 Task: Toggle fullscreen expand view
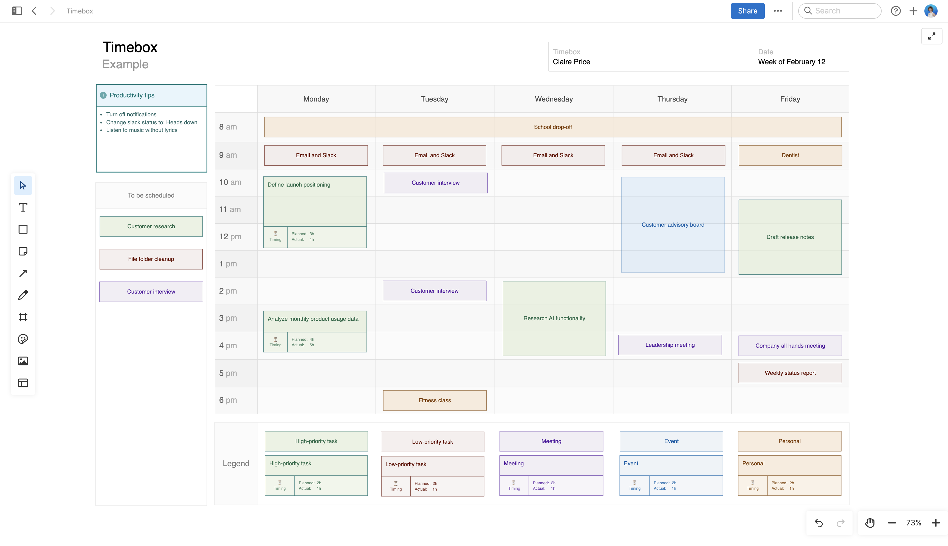[x=932, y=36]
